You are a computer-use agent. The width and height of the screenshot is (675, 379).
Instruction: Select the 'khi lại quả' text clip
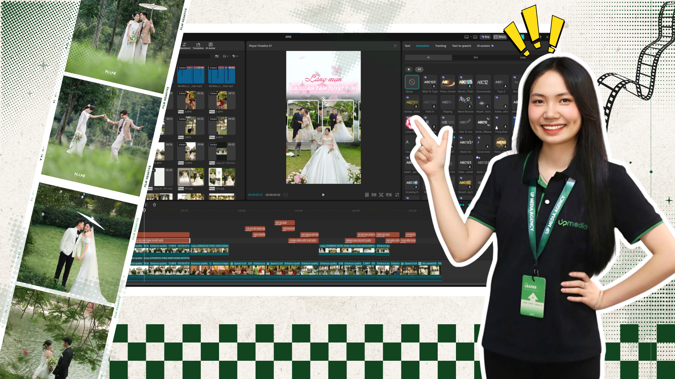[284, 223]
